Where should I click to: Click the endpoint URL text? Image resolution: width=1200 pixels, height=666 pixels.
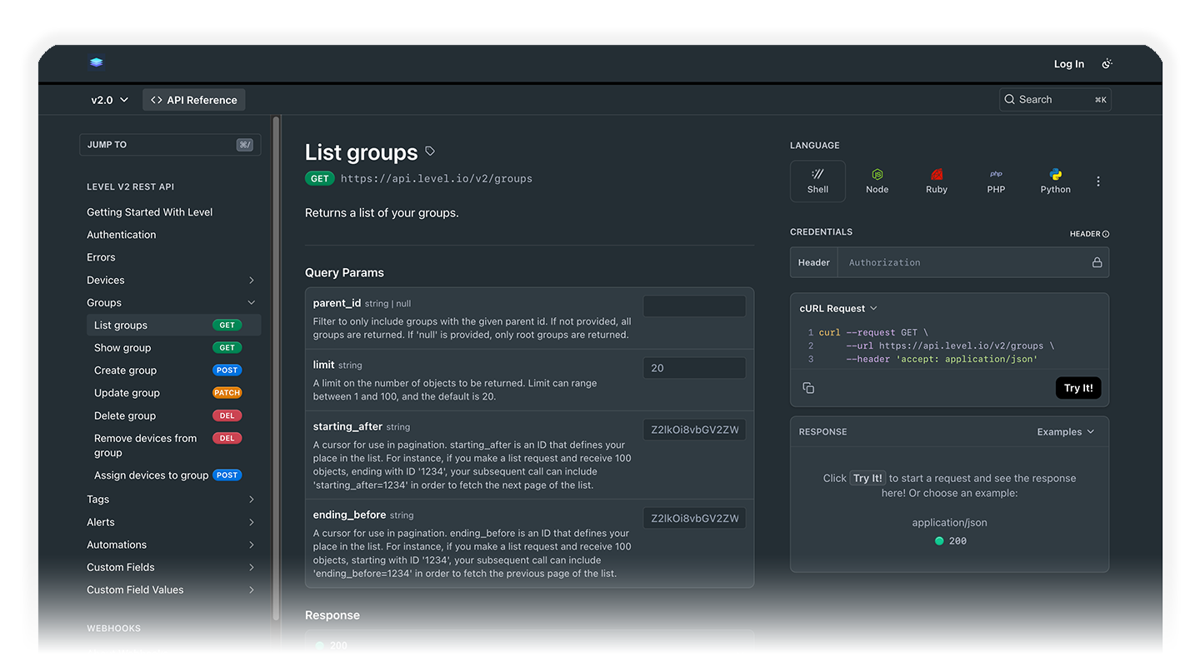click(437, 178)
